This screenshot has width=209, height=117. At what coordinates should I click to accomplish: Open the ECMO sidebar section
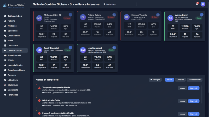(11, 60)
